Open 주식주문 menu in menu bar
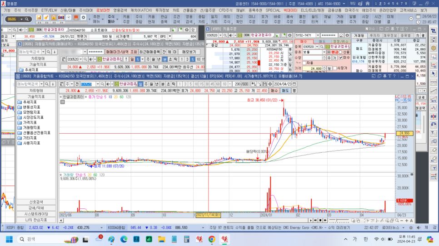The image size is (439, 246). coord(31,10)
